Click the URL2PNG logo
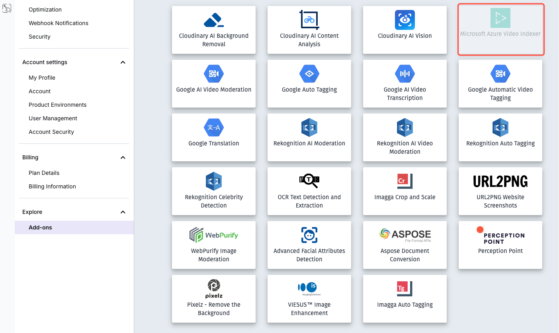The height and width of the screenshot is (333, 559). pos(500,182)
